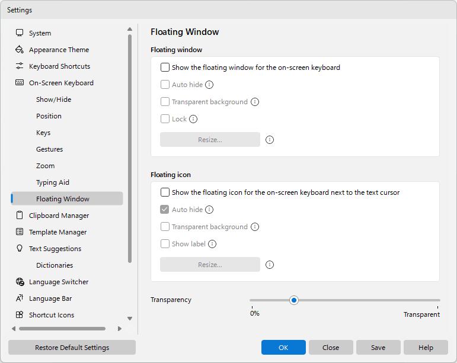Click the Template Manager list icon
This screenshot has height=363, width=457.
point(20,232)
